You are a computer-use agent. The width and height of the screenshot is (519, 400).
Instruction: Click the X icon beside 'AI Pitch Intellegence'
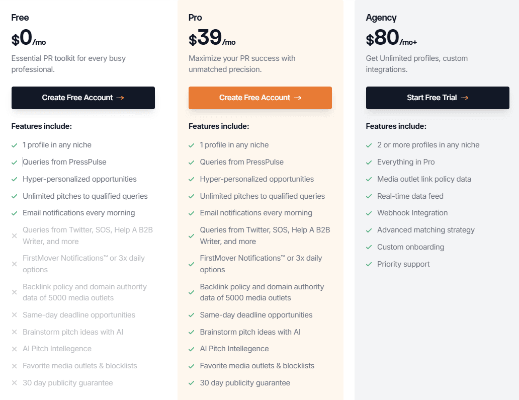14,349
